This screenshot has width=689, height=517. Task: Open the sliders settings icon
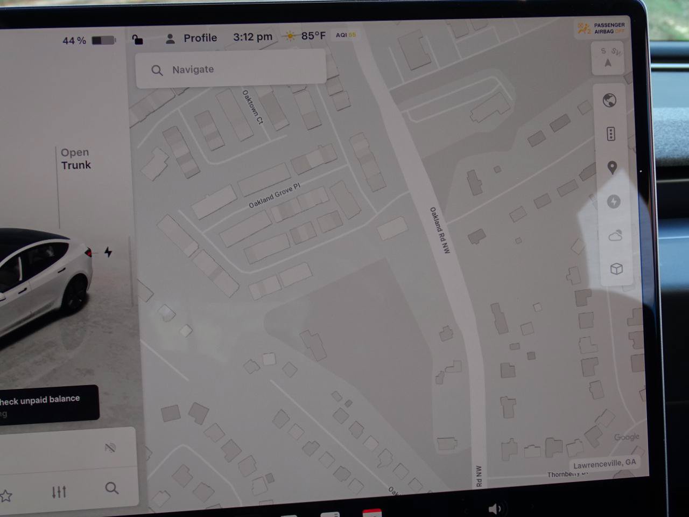point(59,492)
